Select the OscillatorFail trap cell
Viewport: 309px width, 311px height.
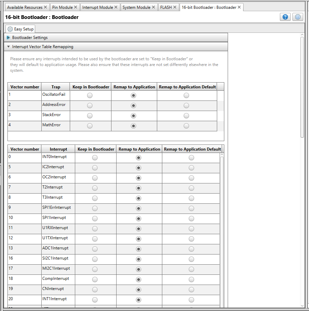pyautogui.click(x=56, y=95)
